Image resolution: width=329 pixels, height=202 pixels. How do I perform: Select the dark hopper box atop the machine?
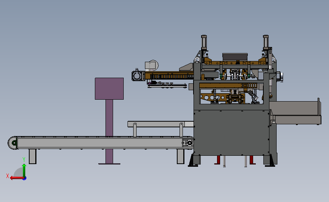pos(235,57)
